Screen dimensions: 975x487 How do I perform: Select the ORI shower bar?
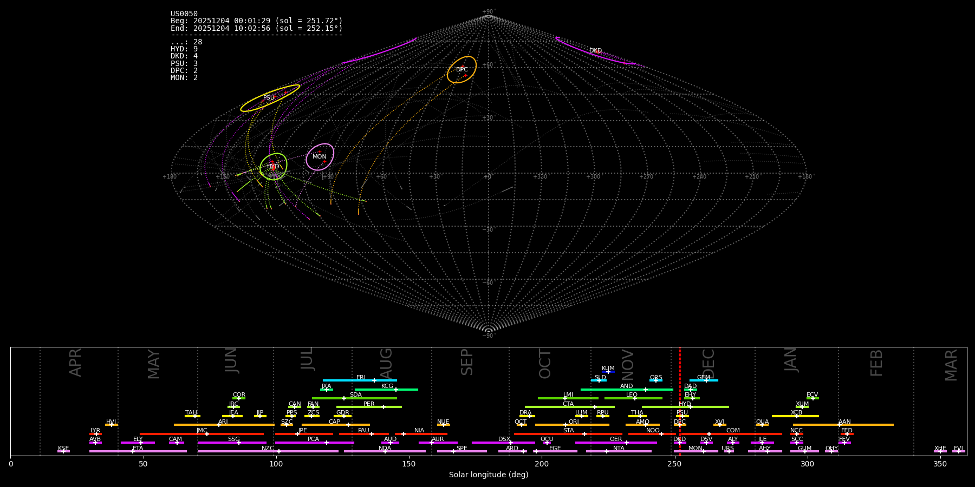(572, 425)
